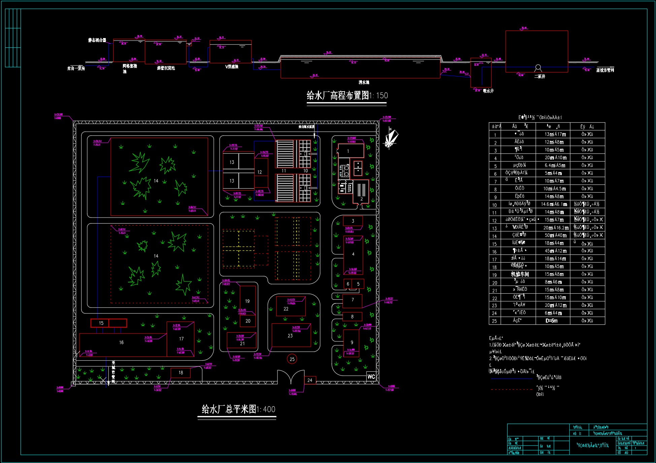Image resolution: width=656 pixels, height=463 pixels.
Task: Select circled building marker 25
Action: pos(292,359)
